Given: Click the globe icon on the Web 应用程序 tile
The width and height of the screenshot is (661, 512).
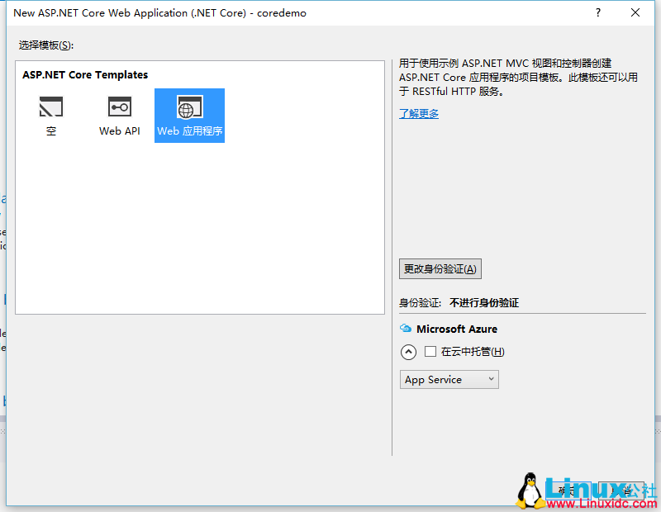Looking at the screenshot, I should (x=189, y=107).
